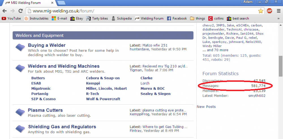Image resolution: width=283 pixels, height=139 pixels.
Task: Open the Clarke sub-forum
Action: (147, 78)
